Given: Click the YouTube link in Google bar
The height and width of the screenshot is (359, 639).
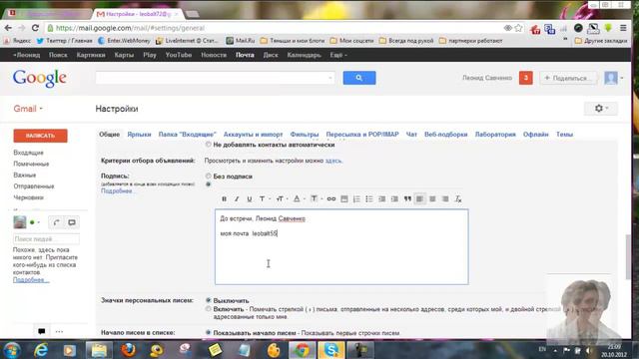Looking at the screenshot, I should click(x=178, y=55).
